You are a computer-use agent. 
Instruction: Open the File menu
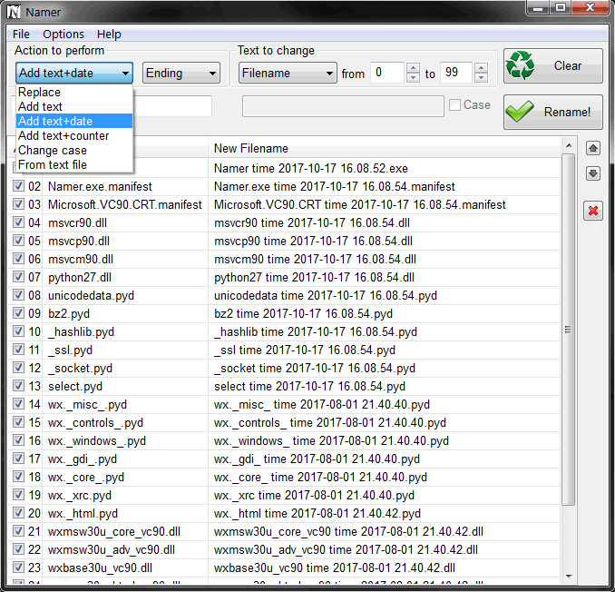(x=21, y=35)
